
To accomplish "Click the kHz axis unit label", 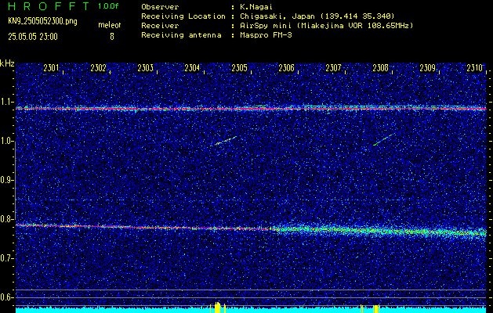I will (x=7, y=63).
